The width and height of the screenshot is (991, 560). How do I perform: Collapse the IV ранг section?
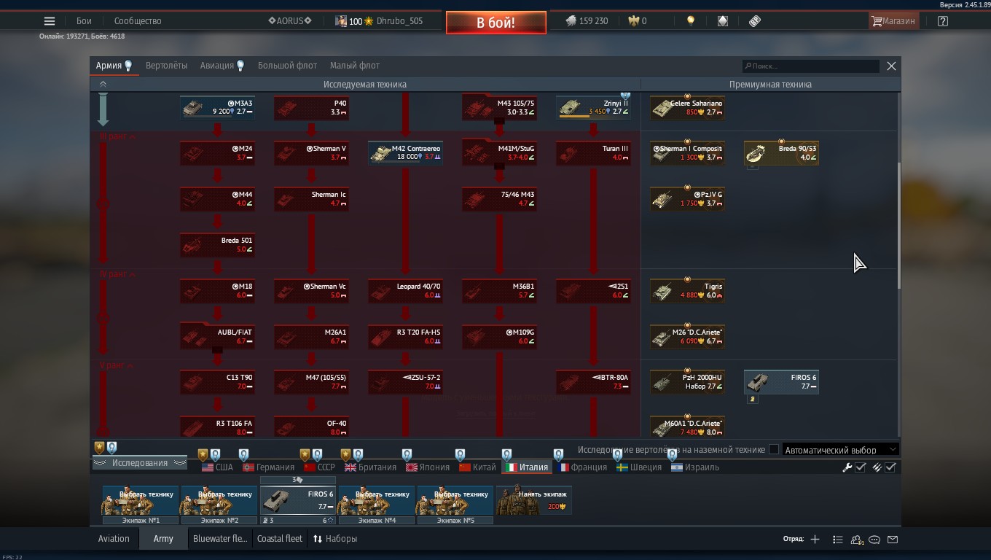tap(117, 274)
